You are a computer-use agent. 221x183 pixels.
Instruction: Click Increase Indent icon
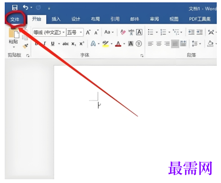[x=199, y=32]
